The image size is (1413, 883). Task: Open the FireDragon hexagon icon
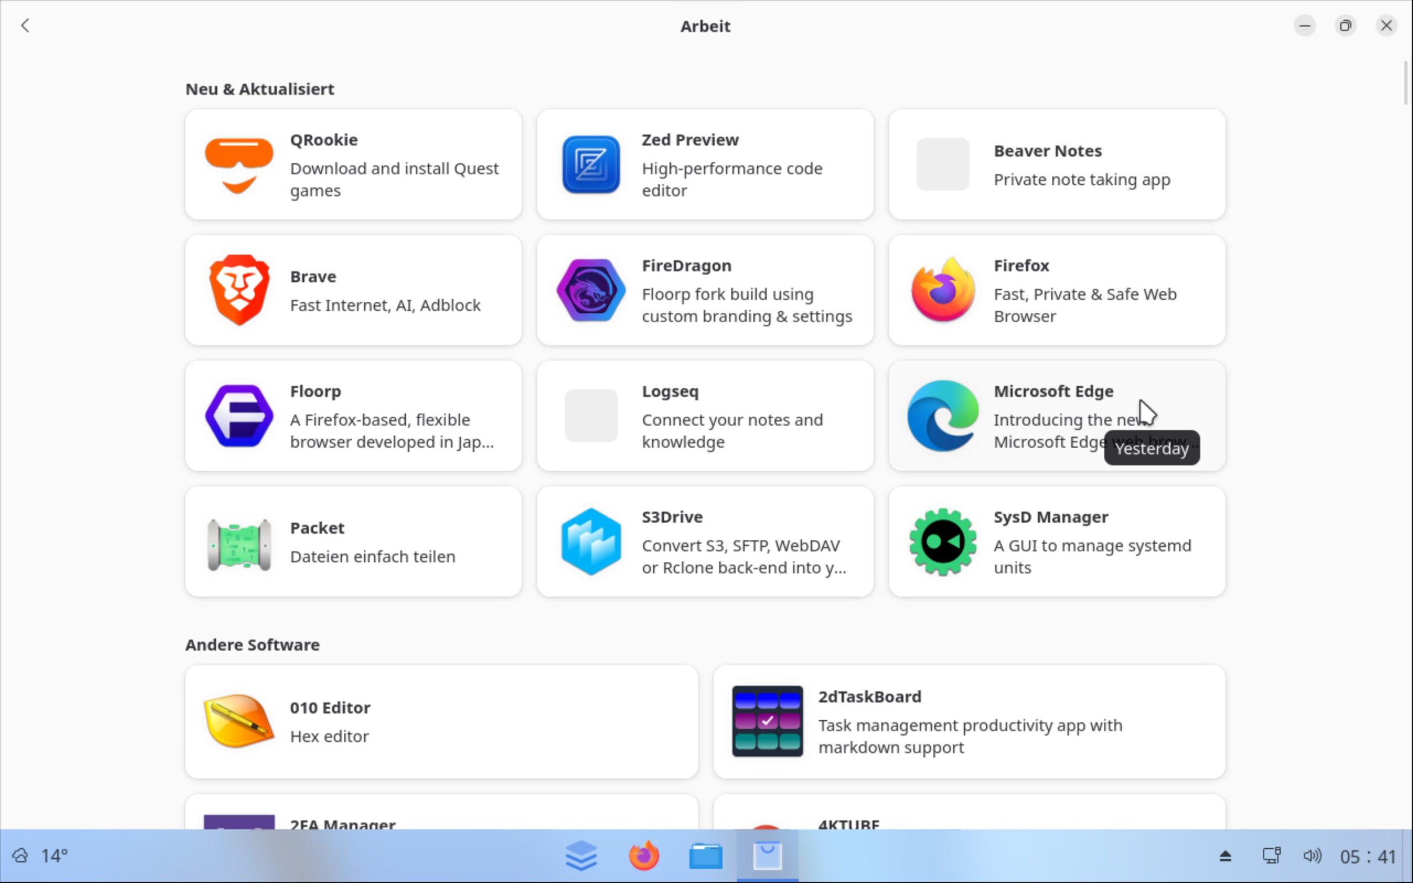point(591,290)
